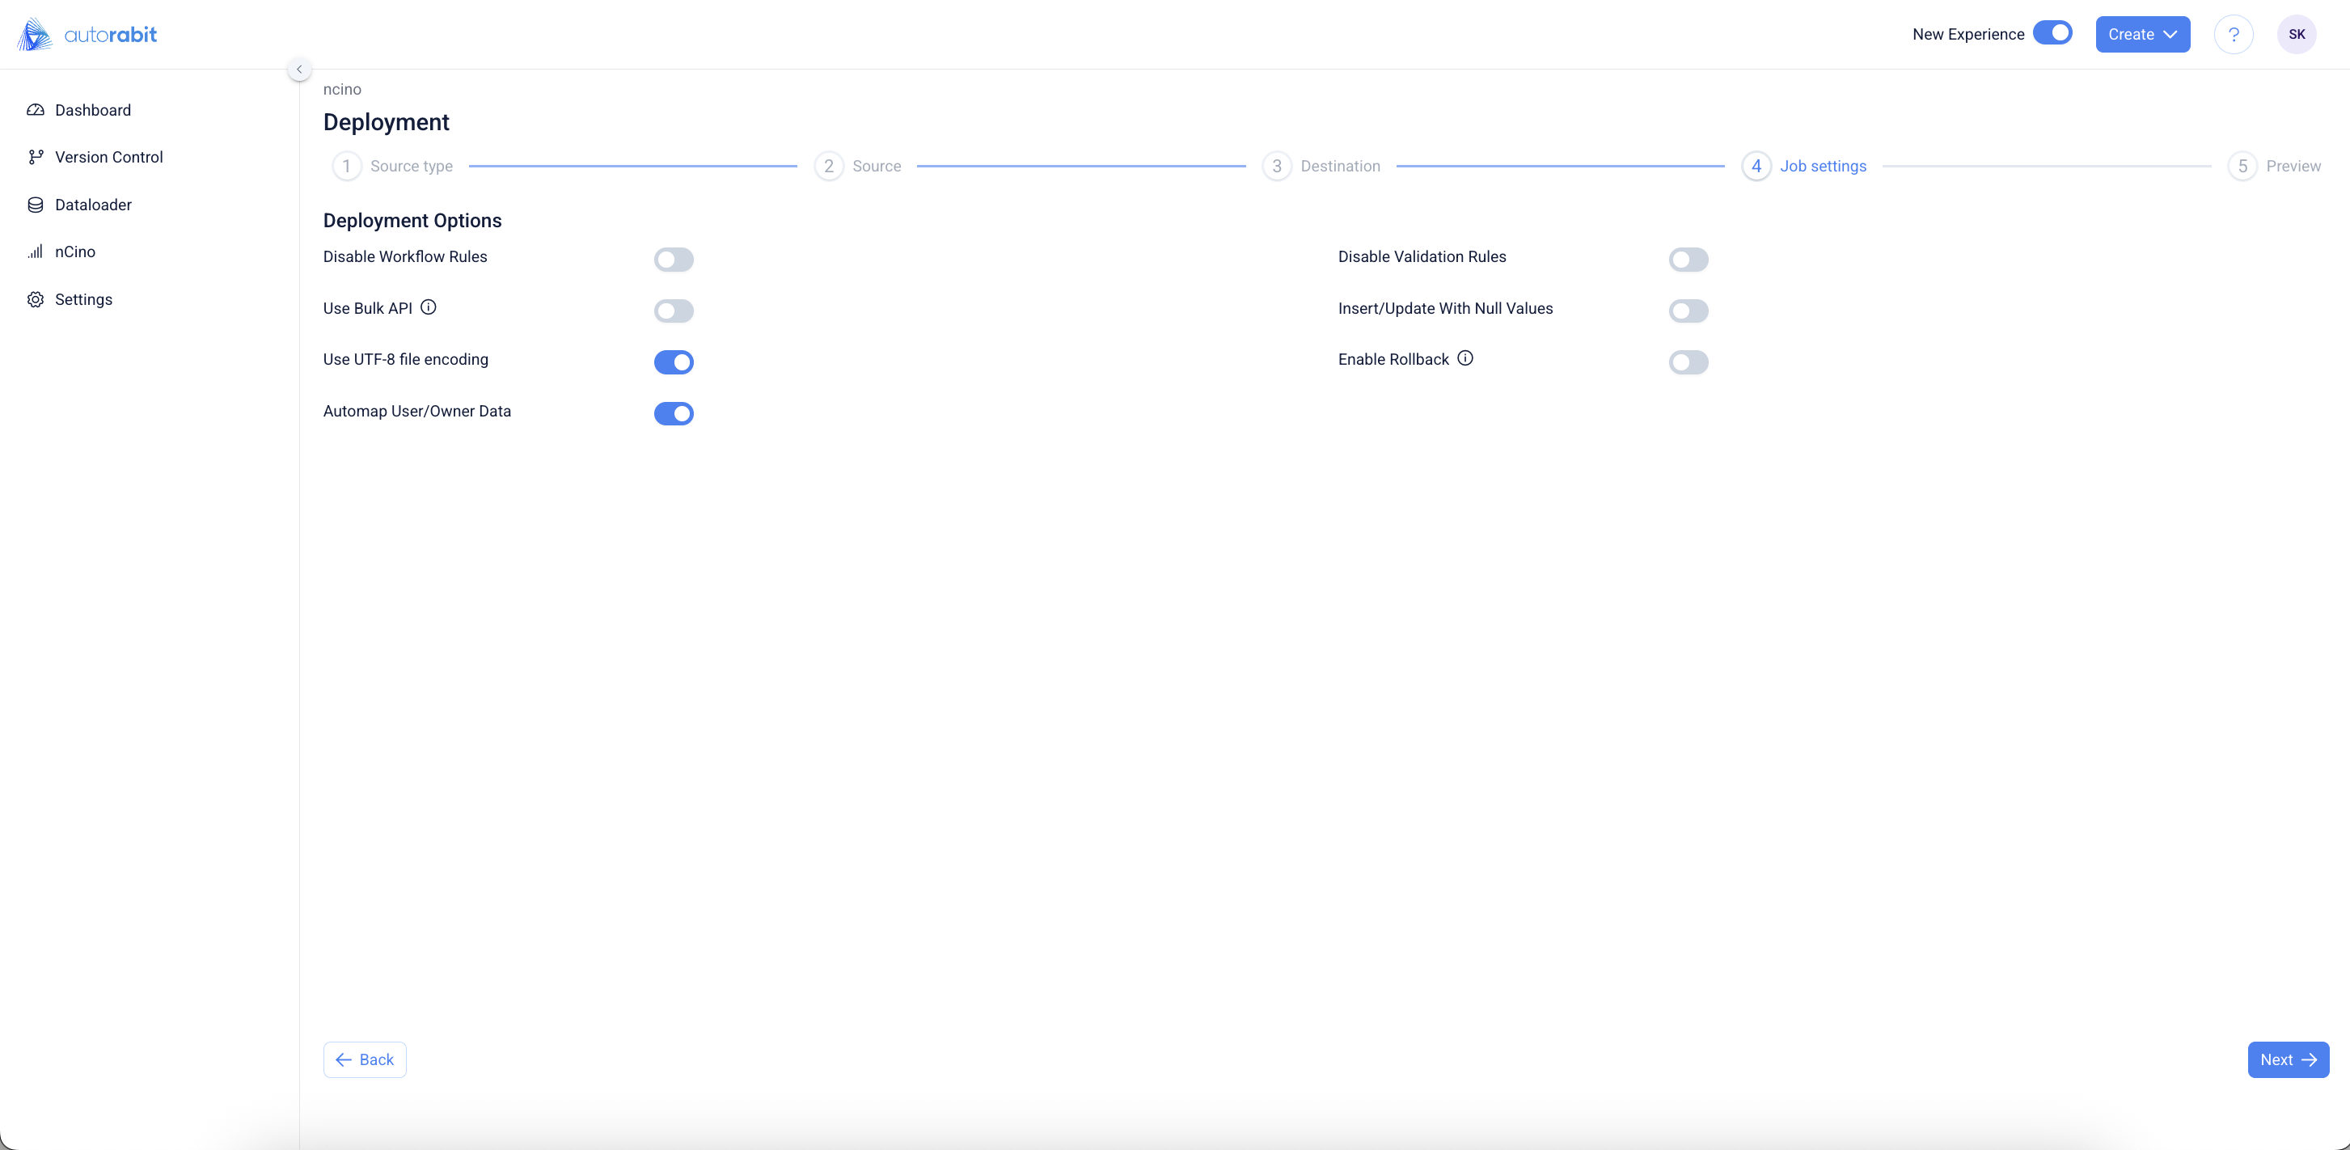Click the nCino bar chart icon
The height and width of the screenshot is (1150, 2350).
(x=36, y=252)
